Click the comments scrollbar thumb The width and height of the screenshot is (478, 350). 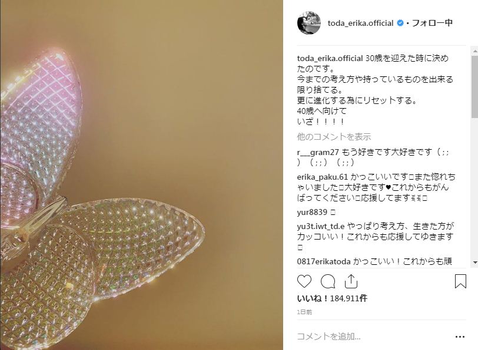pyautogui.click(x=475, y=87)
